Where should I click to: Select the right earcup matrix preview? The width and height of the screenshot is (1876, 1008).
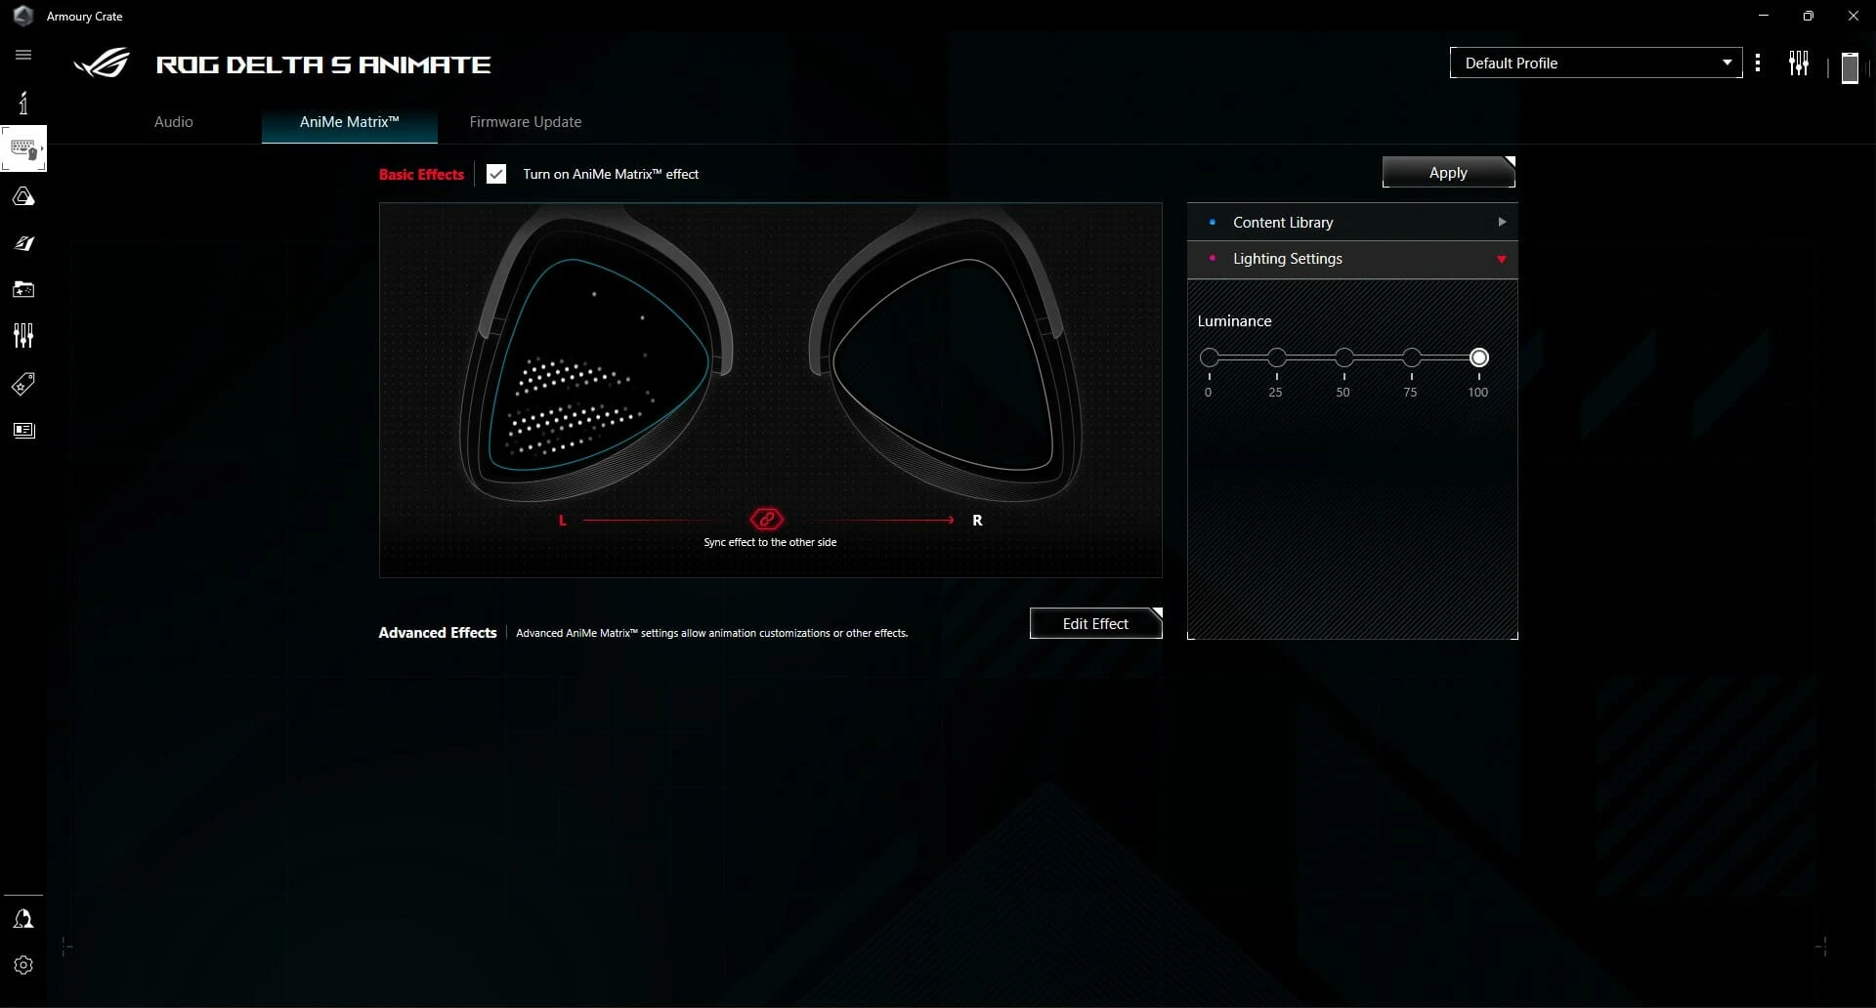pos(944,365)
